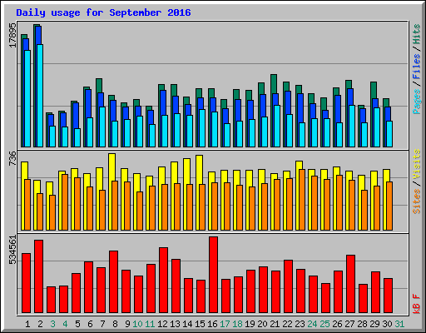This screenshot has width=426, height=333.
Task: Click day label '2' on the x-axis
Action: pyautogui.click(x=40, y=324)
